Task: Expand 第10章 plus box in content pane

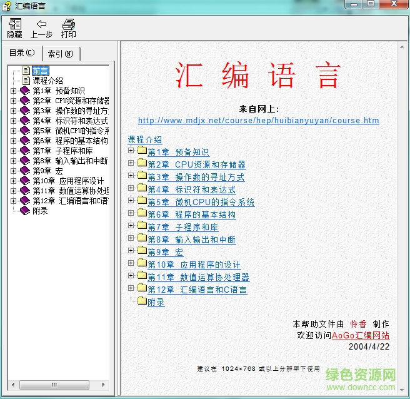Action: [x=131, y=263]
